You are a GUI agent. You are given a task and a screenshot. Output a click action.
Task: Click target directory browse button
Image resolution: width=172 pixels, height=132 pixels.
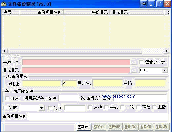pyautogui.click(x=133, y=70)
